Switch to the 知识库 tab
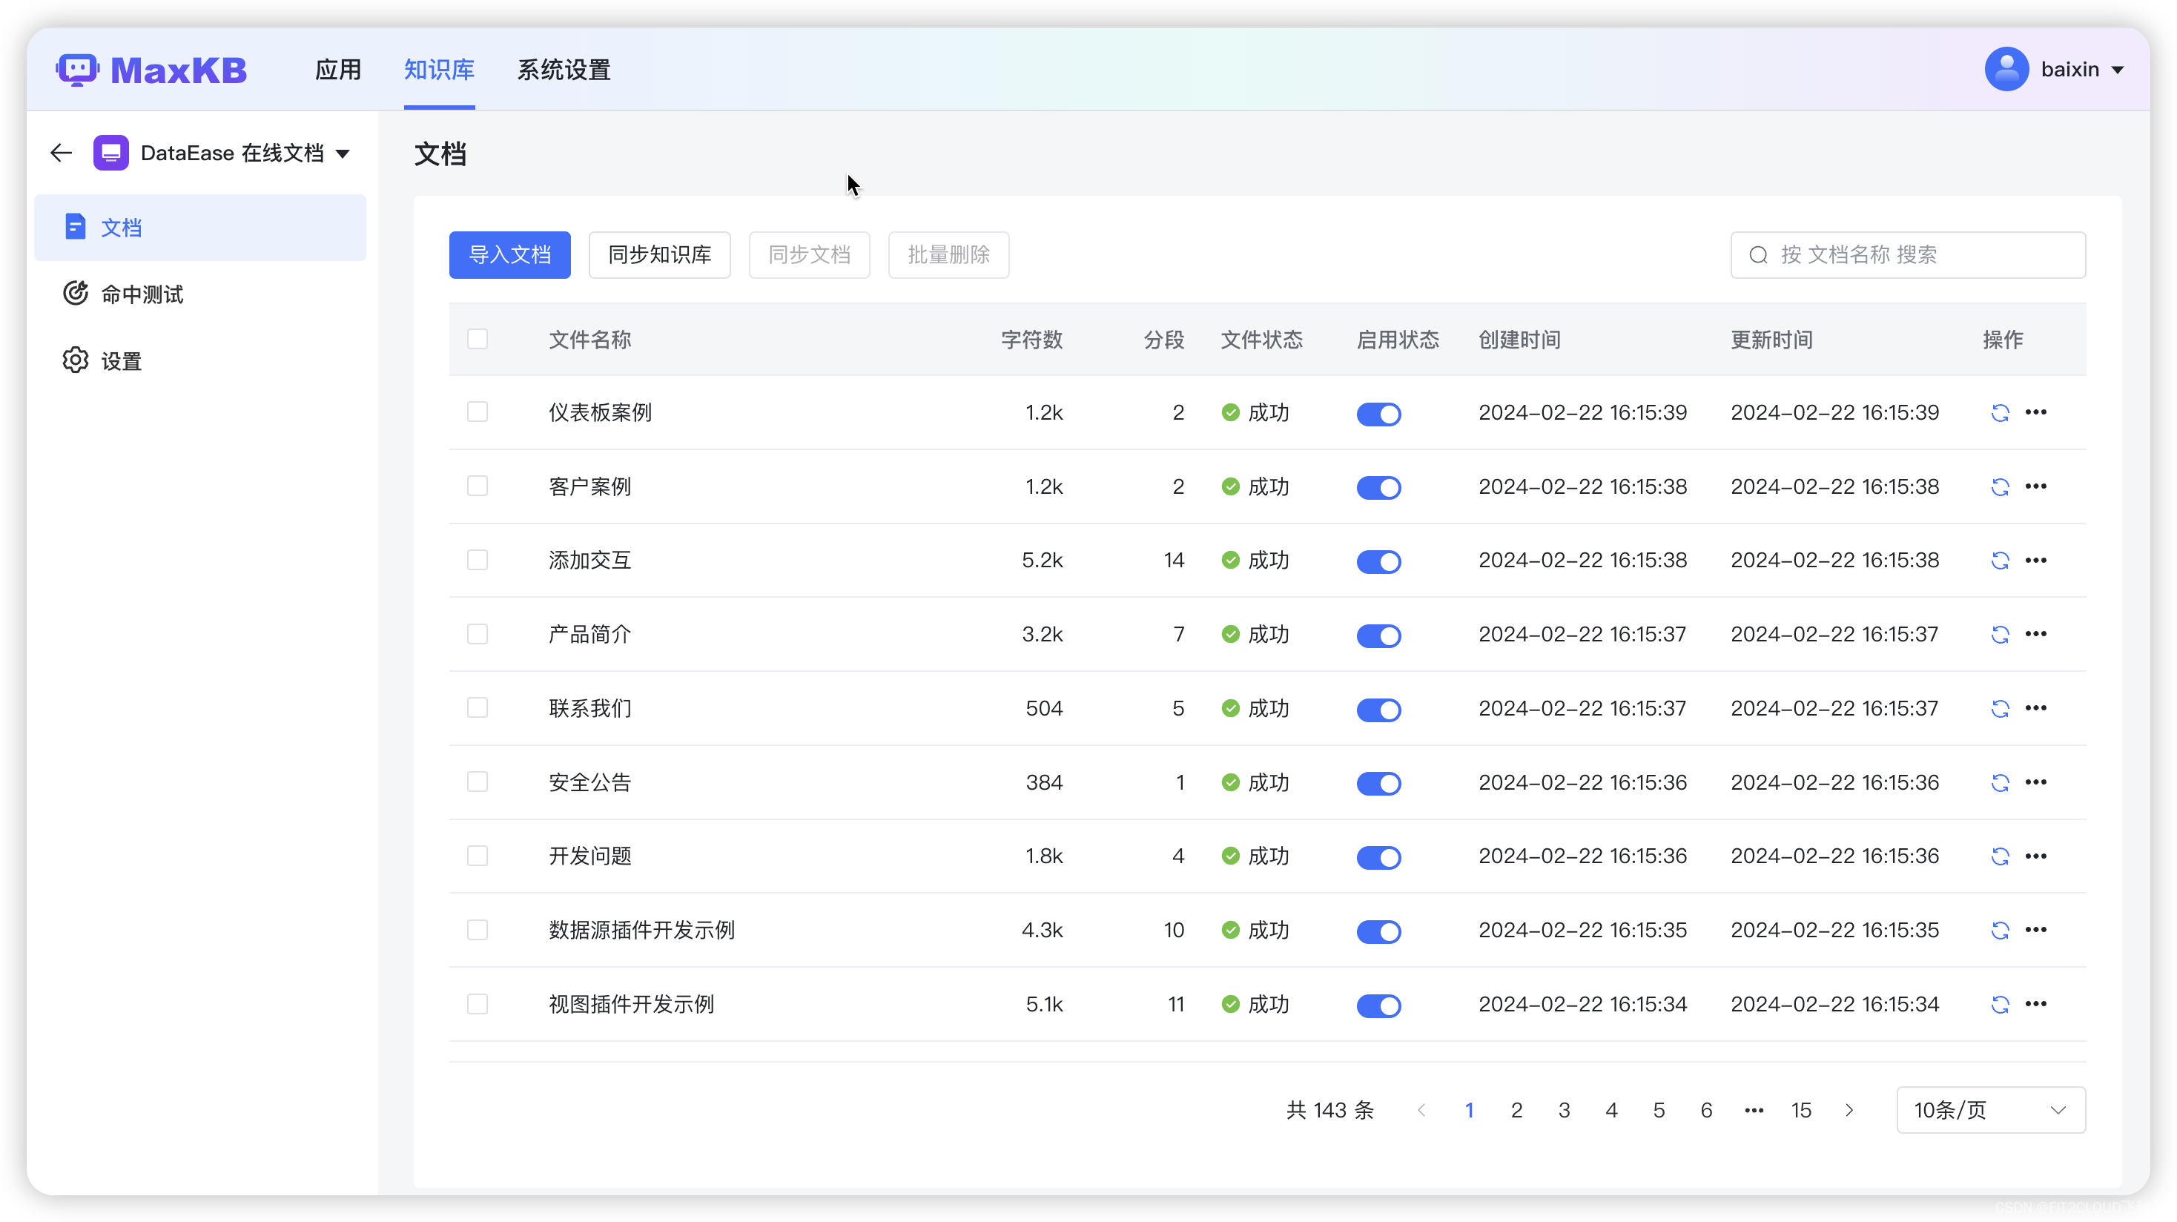Viewport: 2177px width, 1222px height. [440, 69]
